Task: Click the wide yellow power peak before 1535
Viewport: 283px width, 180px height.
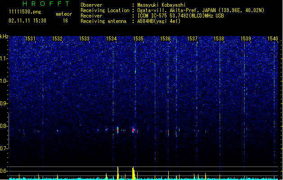Action: 133,174
